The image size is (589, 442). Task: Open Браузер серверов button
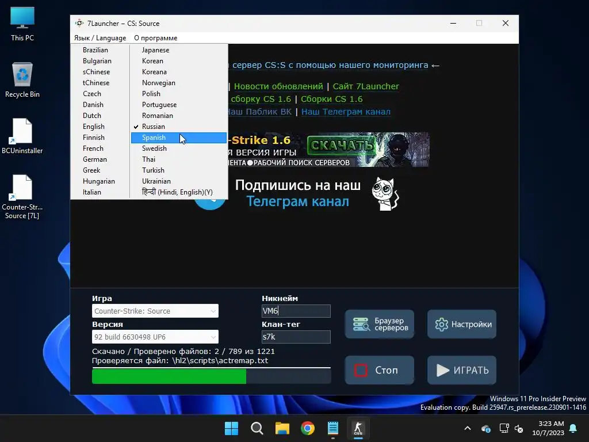pyautogui.click(x=380, y=324)
